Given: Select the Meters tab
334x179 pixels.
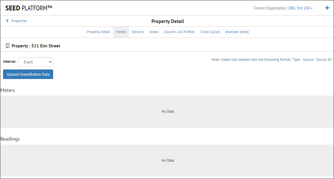Looking at the screenshot, I should point(121,32).
